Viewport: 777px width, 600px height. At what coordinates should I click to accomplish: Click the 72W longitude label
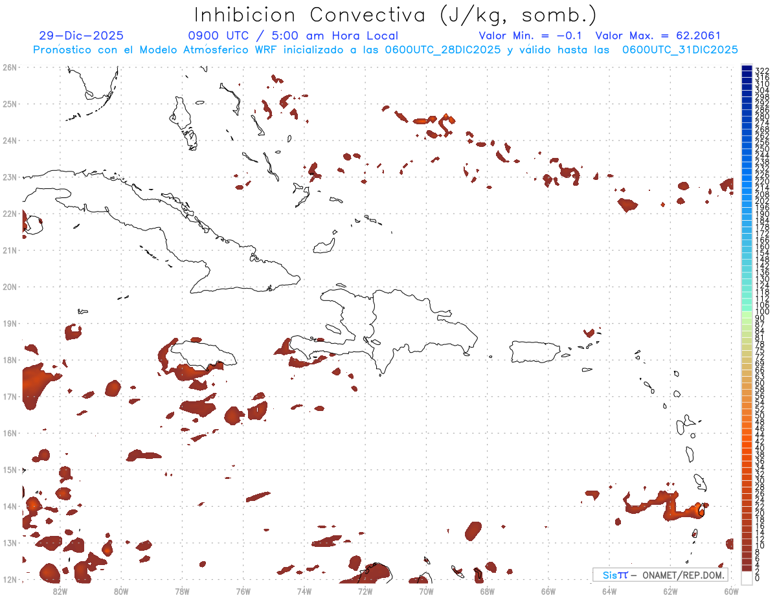(365, 591)
